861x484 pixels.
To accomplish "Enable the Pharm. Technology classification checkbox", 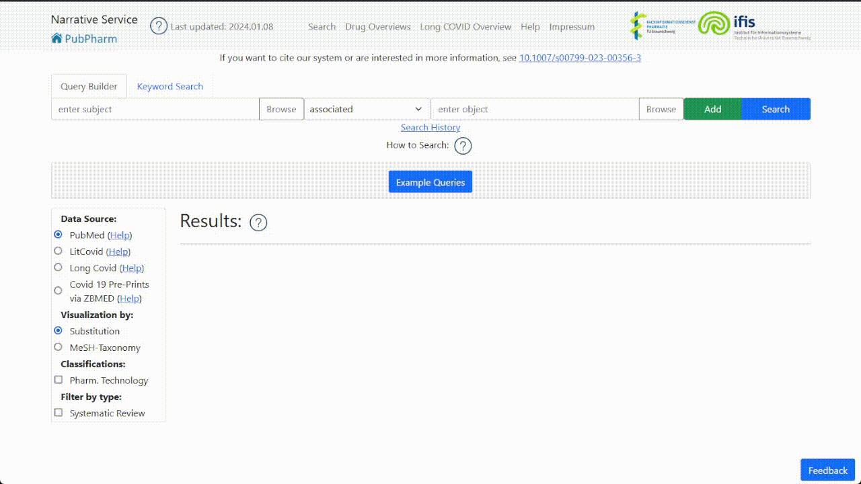I will pos(58,380).
